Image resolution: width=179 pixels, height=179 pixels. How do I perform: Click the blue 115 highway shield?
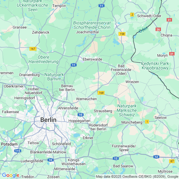[x=18, y=151]
